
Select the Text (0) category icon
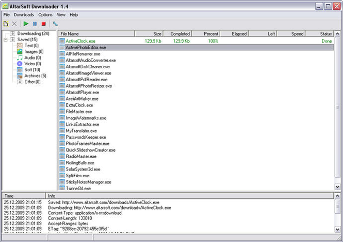click(20, 46)
